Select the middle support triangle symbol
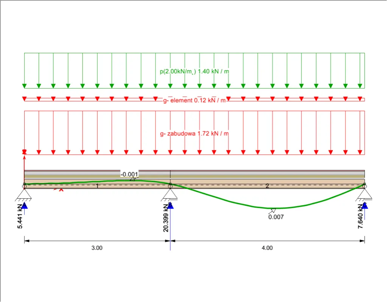387x302 pixels. coord(170,195)
